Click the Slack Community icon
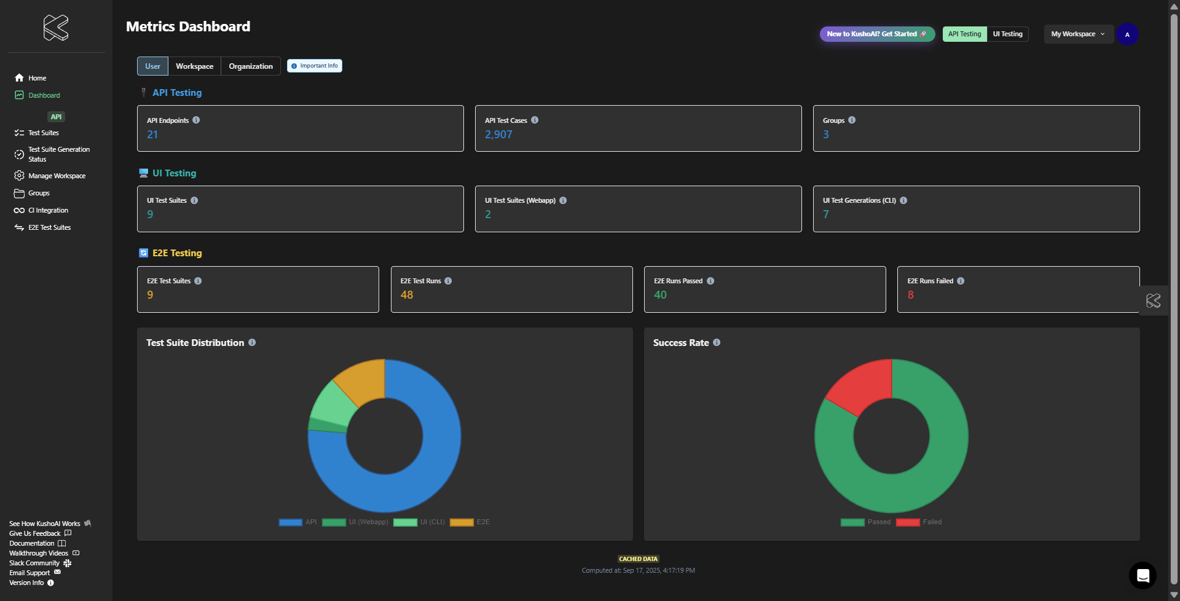 (67, 563)
